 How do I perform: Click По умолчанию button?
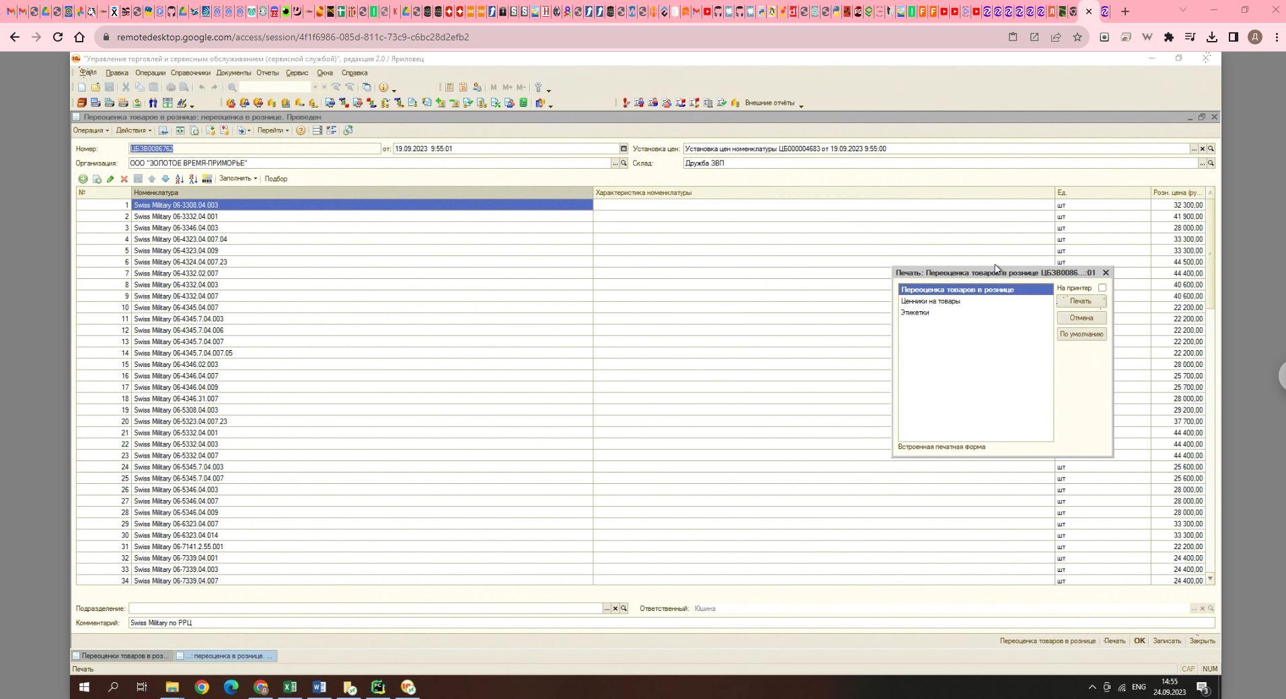tap(1081, 334)
